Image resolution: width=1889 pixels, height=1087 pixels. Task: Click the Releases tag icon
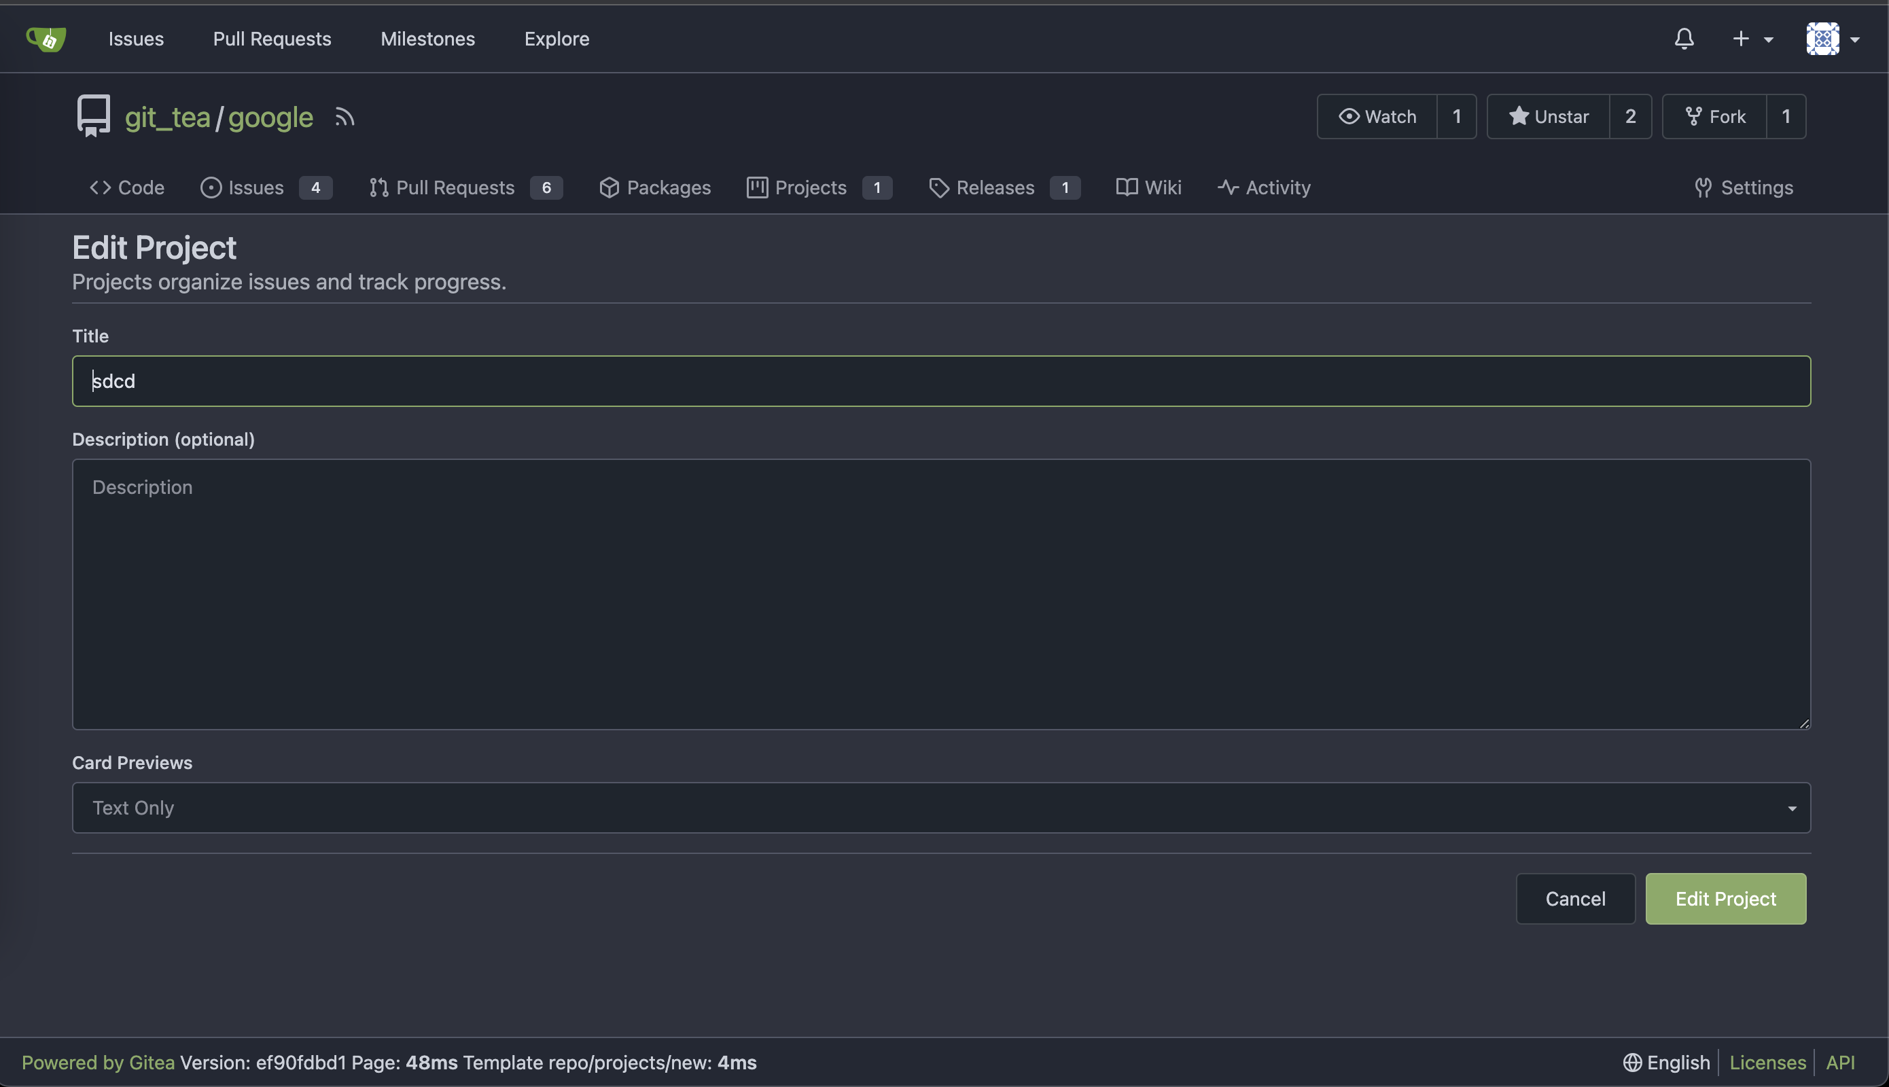(938, 188)
